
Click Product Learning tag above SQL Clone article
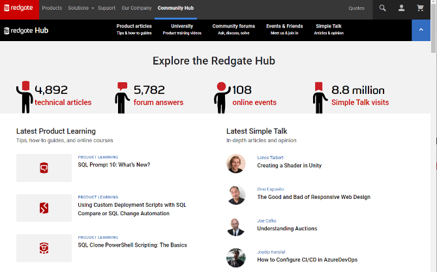[x=98, y=237]
